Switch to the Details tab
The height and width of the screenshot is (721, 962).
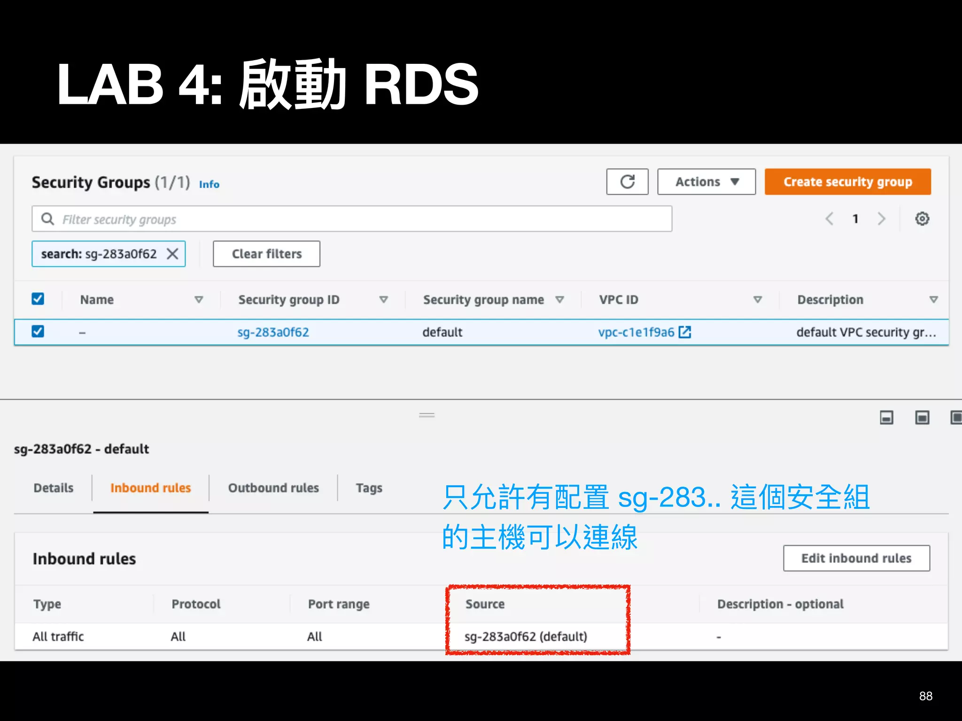click(x=54, y=488)
